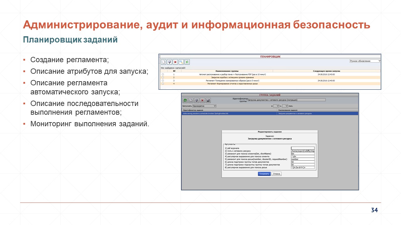
Task: Open the Ручное обновление dropdown
Action: point(365,61)
